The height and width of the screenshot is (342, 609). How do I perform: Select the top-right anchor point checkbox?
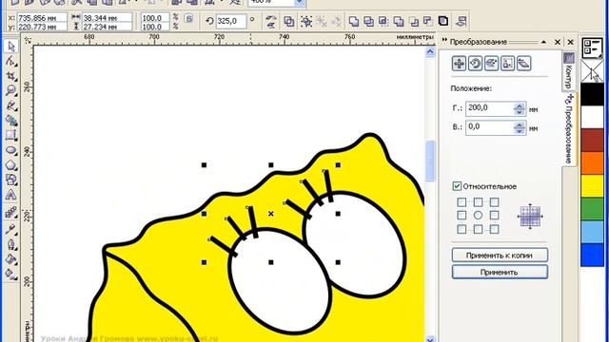(494, 202)
